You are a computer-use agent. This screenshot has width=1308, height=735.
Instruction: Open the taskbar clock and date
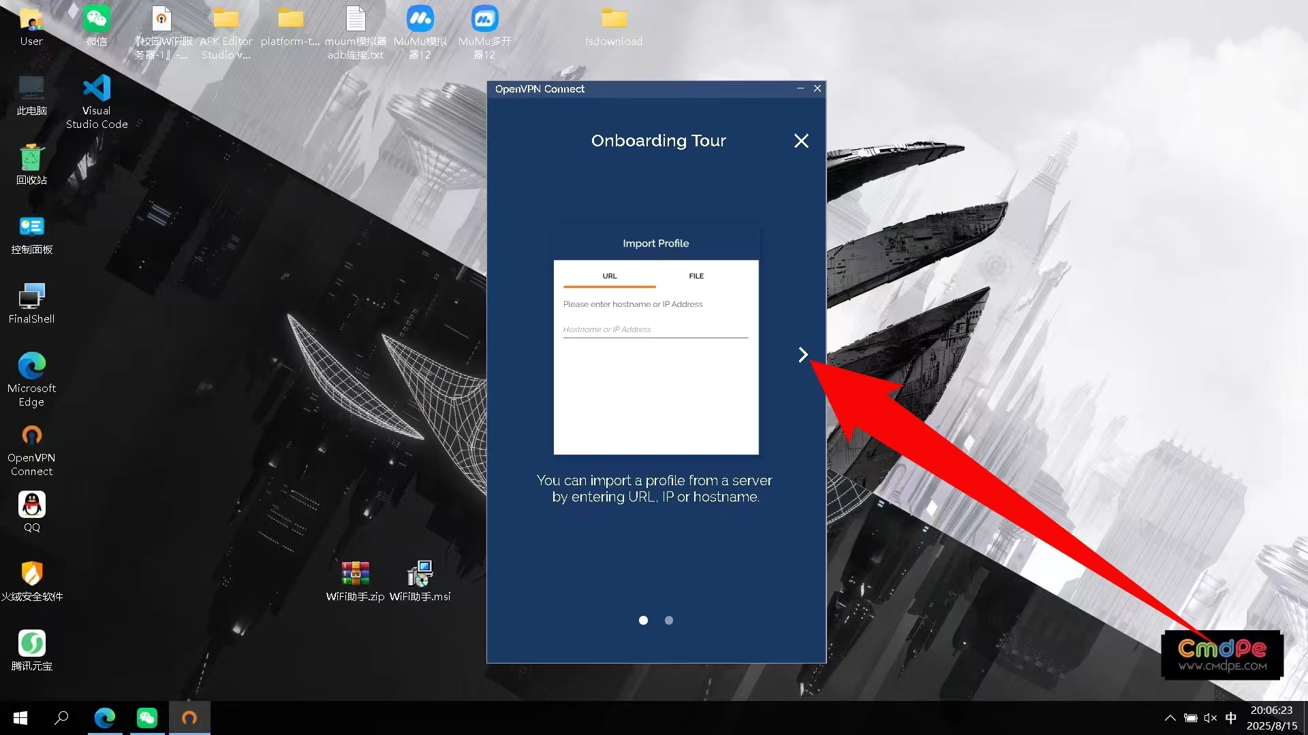coord(1272,718)
